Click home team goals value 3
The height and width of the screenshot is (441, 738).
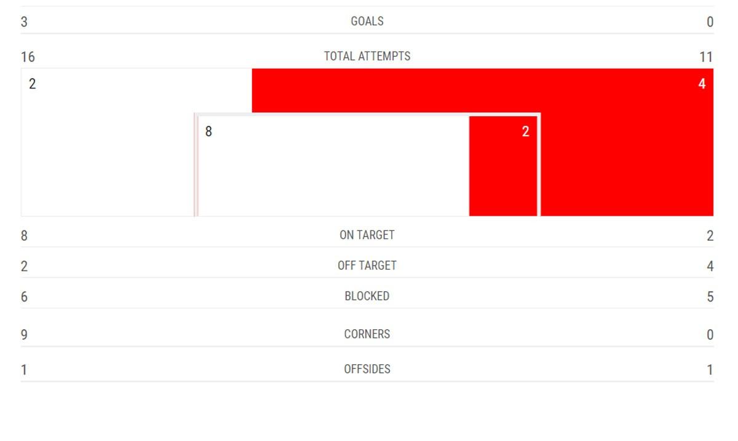24,23
